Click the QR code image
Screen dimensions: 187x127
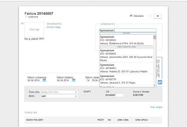(x=158, y=69)
